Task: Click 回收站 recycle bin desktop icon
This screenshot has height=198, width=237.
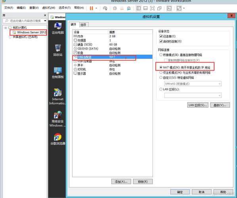Action: coord(58,50)
